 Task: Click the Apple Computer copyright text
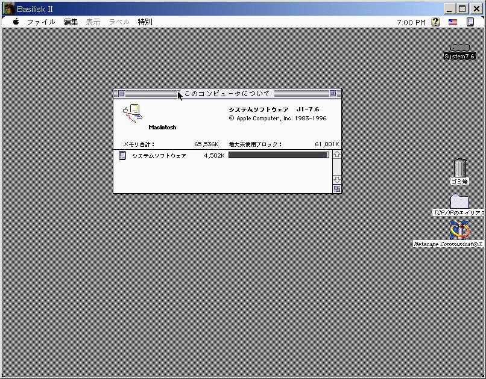[278, 119]
